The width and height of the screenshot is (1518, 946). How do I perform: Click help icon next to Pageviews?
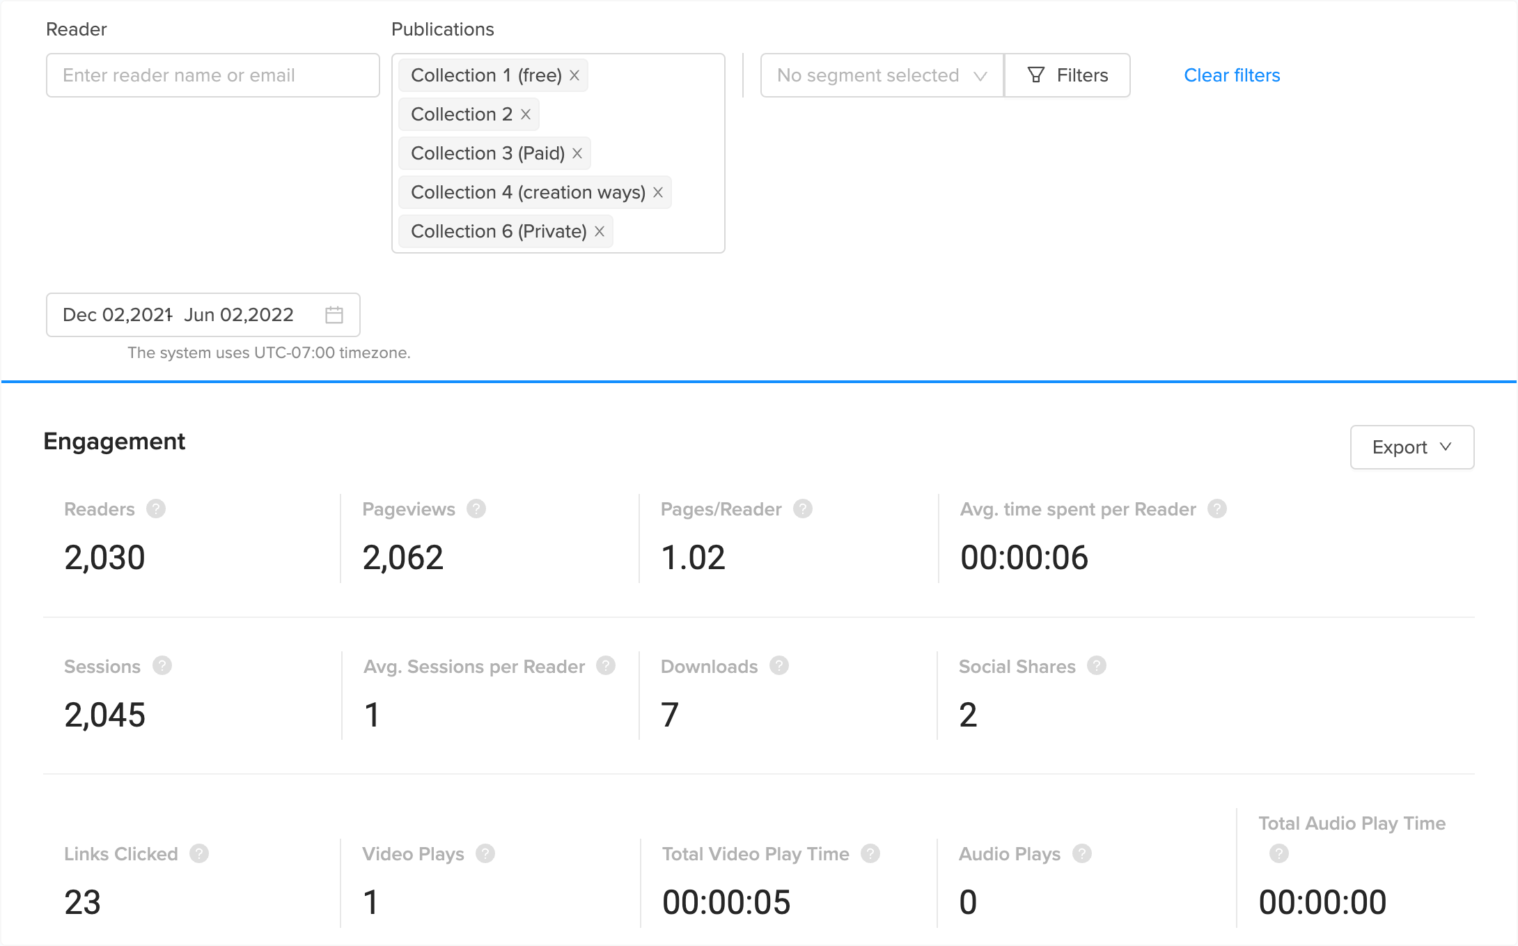(x=476, y=509)
